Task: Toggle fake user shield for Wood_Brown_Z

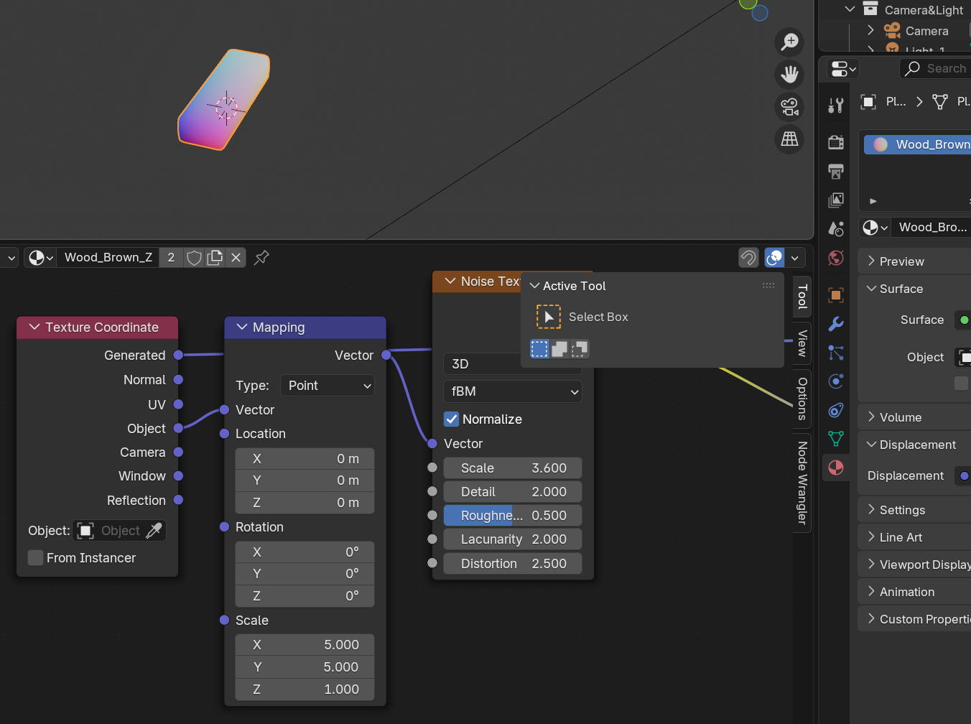Action: [194, 257]
